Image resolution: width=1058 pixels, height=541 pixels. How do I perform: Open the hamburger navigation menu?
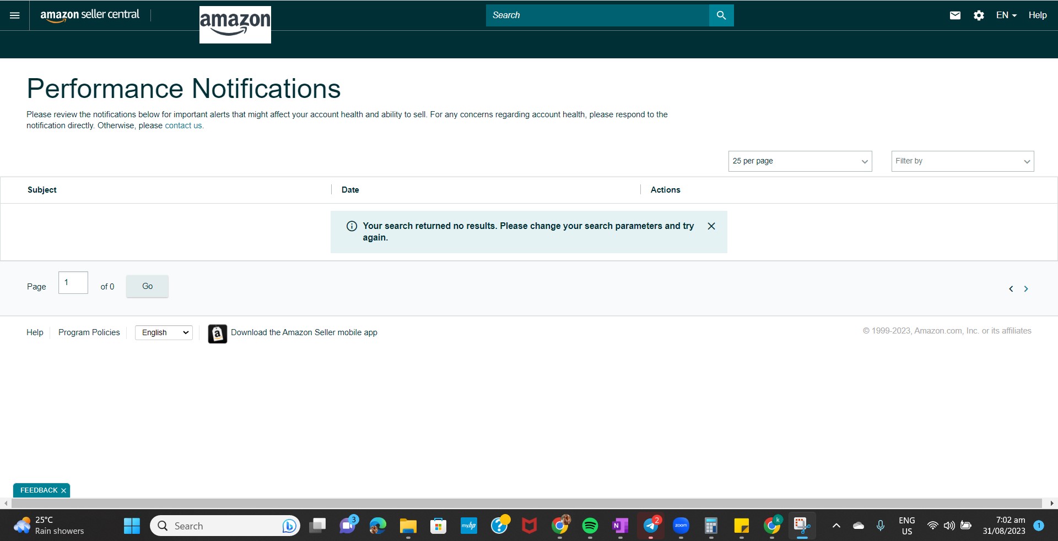pos(15,15)
